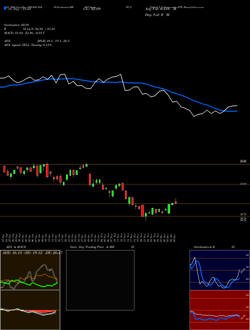Click the 'Stochastics & R' panel title
The width and height of the screenshot is (250, 330).
pyautogui.click(x=204, y=247)
